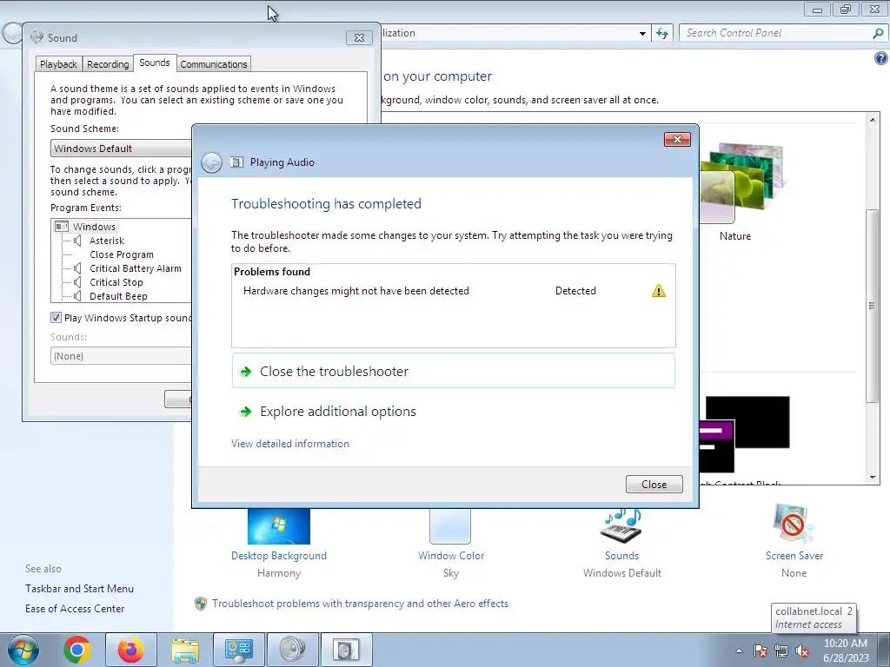Open the address bar dropdown arrow
Viewport: 890px width, 667px height.
642,34
